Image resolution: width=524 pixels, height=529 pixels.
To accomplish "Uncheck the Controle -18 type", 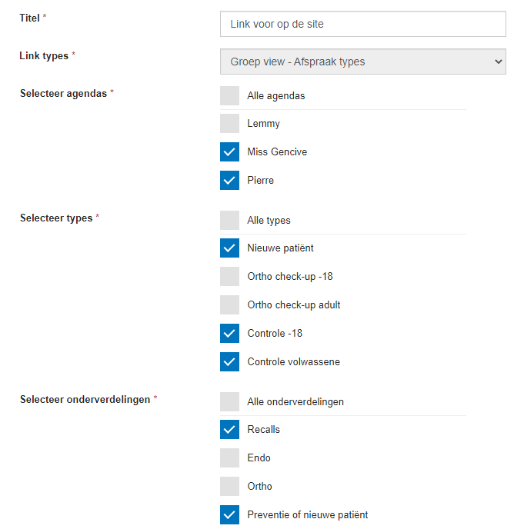I will click(x=229, y=334).
